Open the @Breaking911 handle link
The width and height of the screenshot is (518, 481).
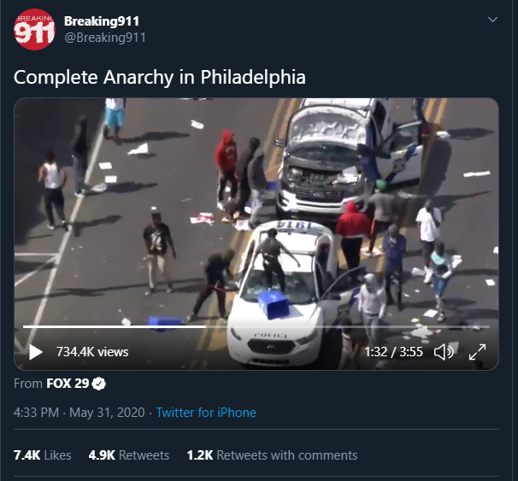[105, 38]
